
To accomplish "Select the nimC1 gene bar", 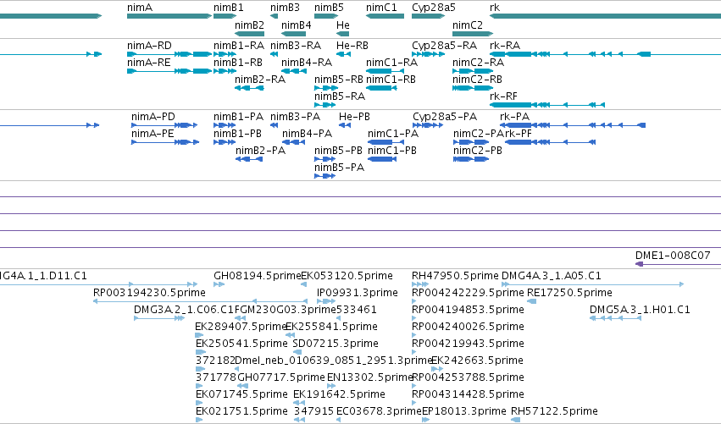I will [x=385, y=16].
